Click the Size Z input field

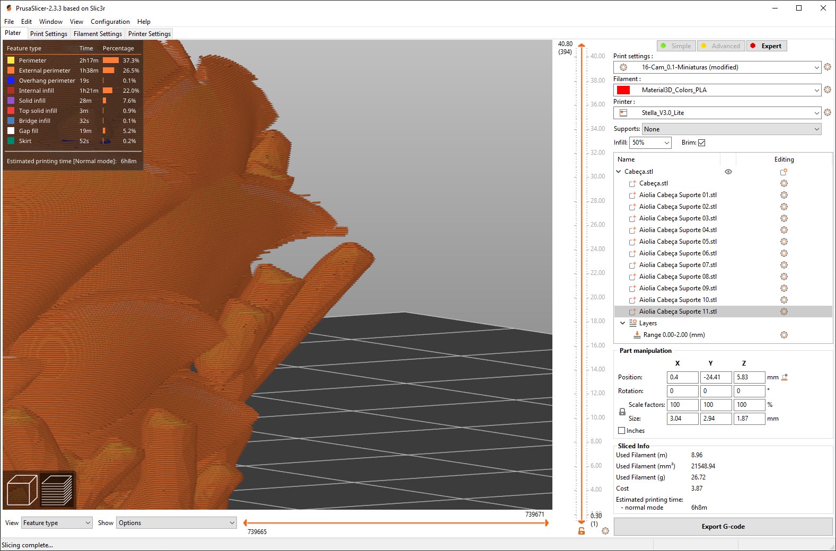tap(749, 419)
